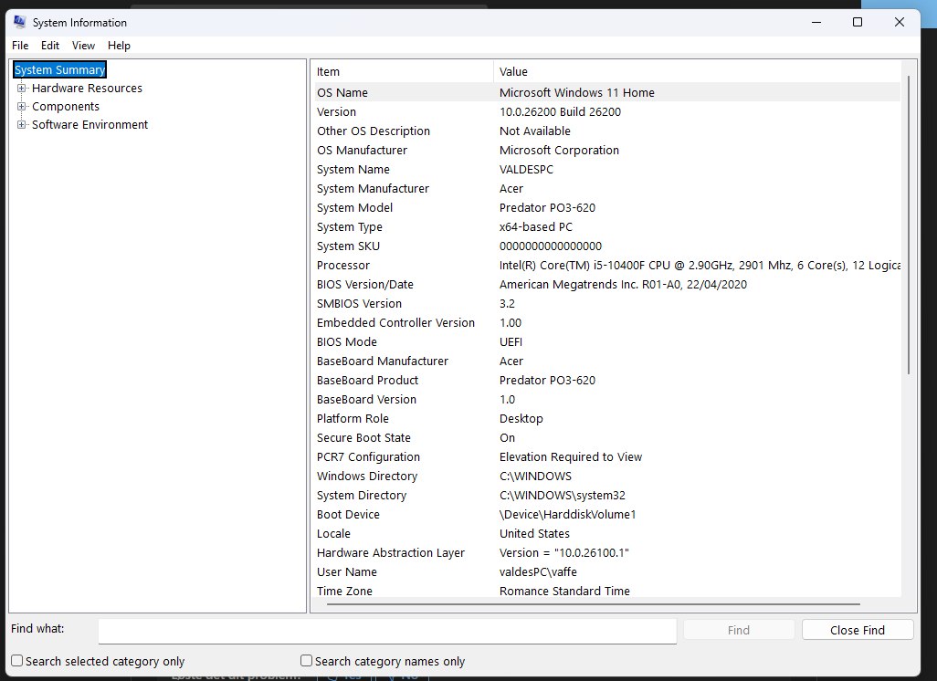937x681 pixels.
Task: Click the Item column header
Action: (x=404, y=72)
